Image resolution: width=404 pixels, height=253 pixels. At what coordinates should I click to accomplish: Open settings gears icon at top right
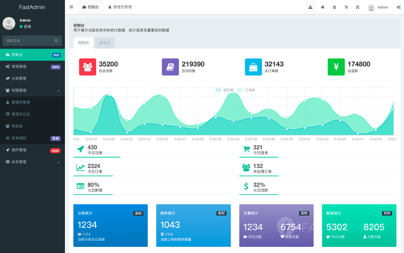pos(398,7)
